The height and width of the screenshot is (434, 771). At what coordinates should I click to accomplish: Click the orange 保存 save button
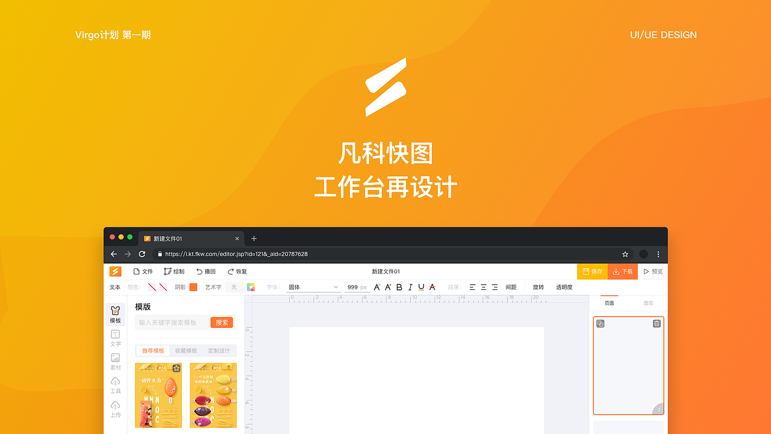click(592, 271)
